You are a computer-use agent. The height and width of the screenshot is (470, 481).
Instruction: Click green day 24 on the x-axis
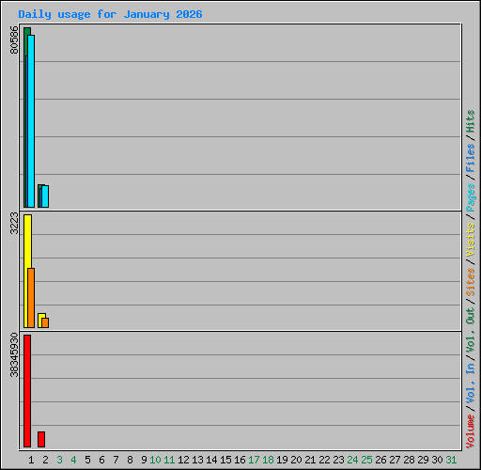(352, 460)
